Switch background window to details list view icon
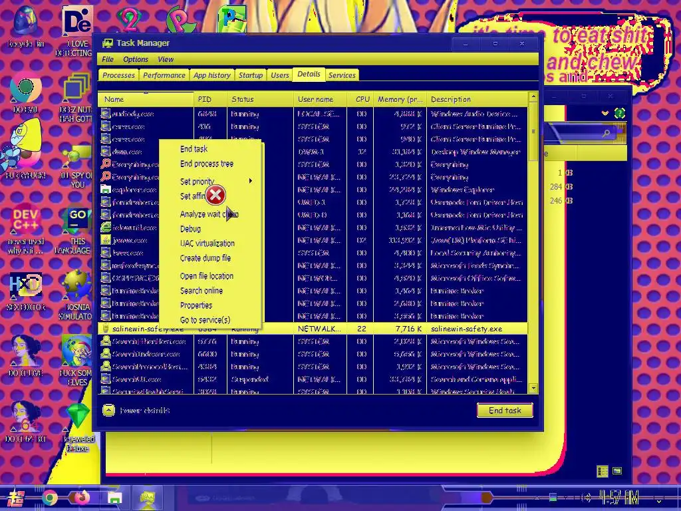Screen dimensions: 681x511 603,472
